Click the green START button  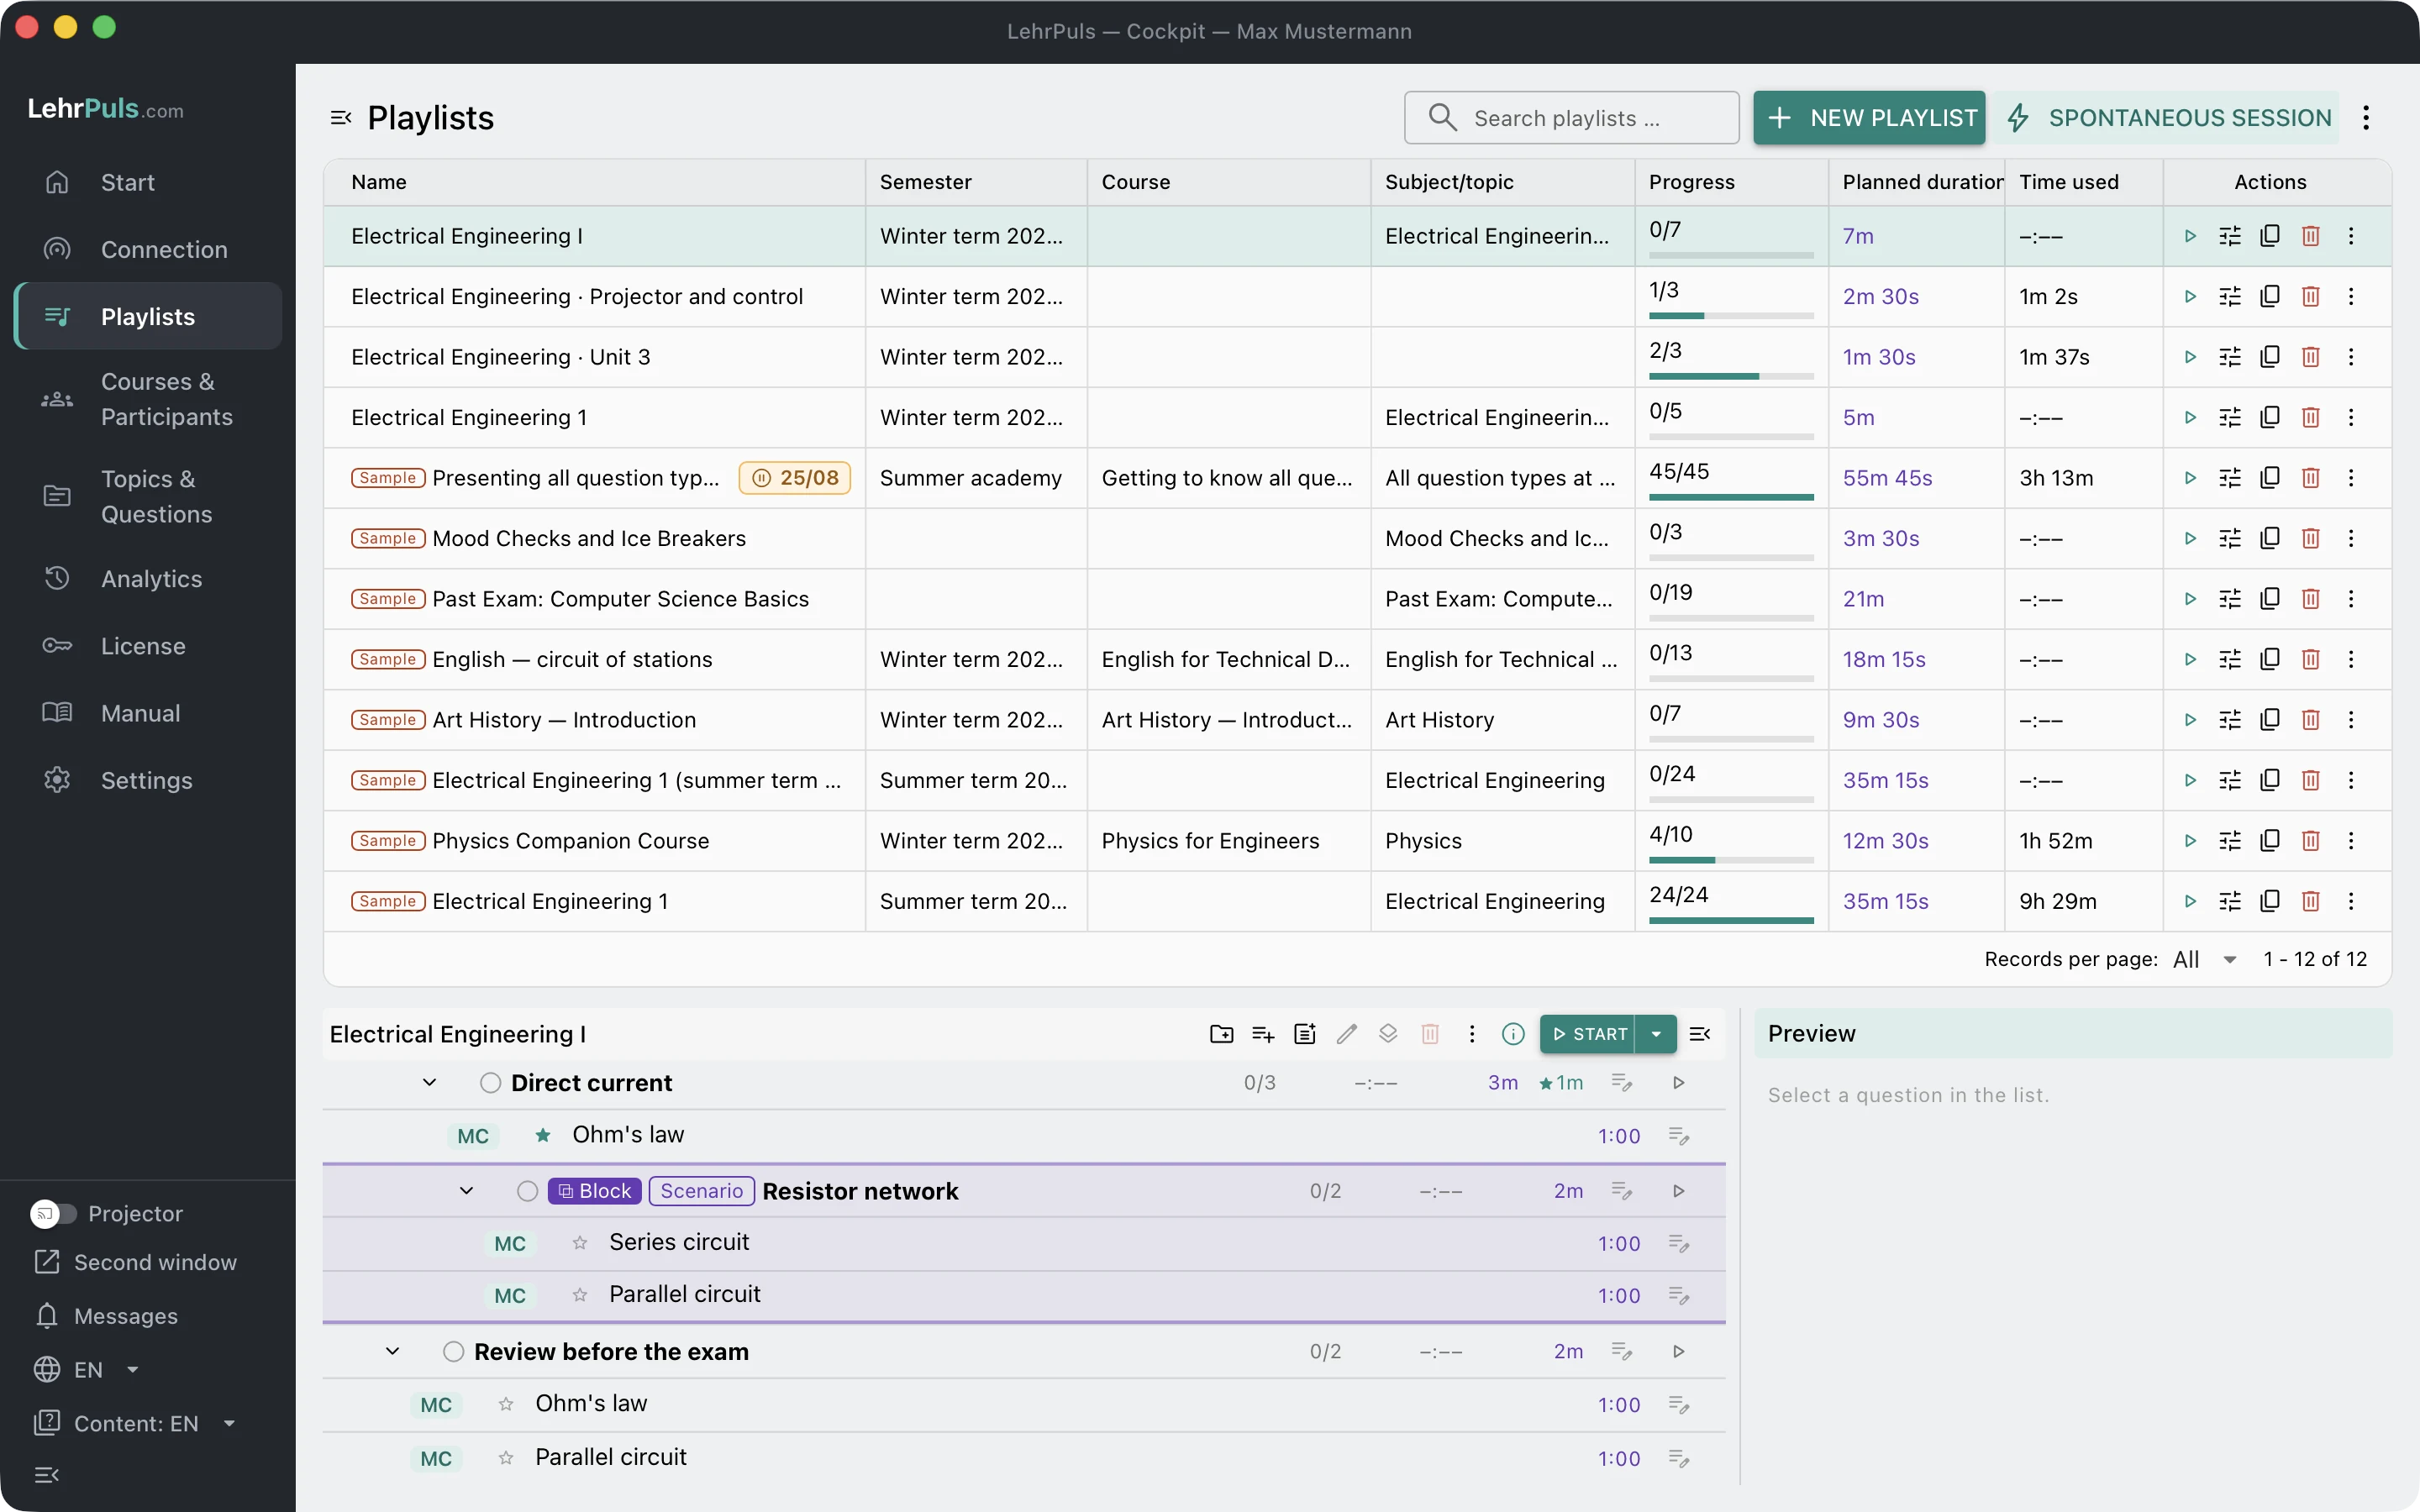coord(1588,1034)
